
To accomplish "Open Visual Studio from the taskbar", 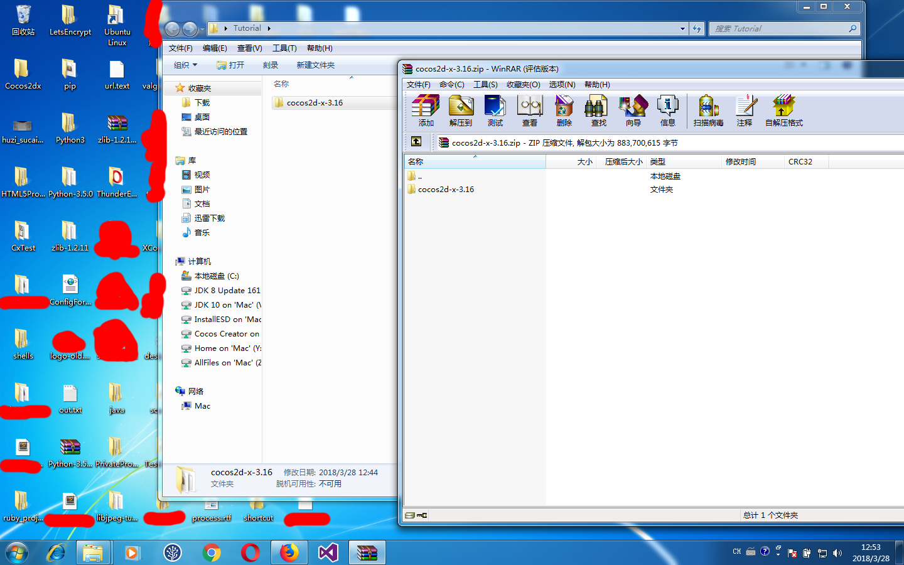I will tap(328, 552).
